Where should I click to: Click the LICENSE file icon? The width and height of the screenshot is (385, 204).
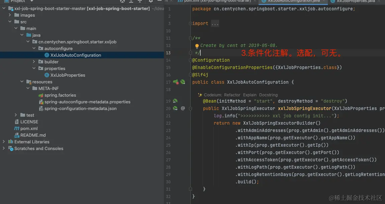[x=17, y=122]
